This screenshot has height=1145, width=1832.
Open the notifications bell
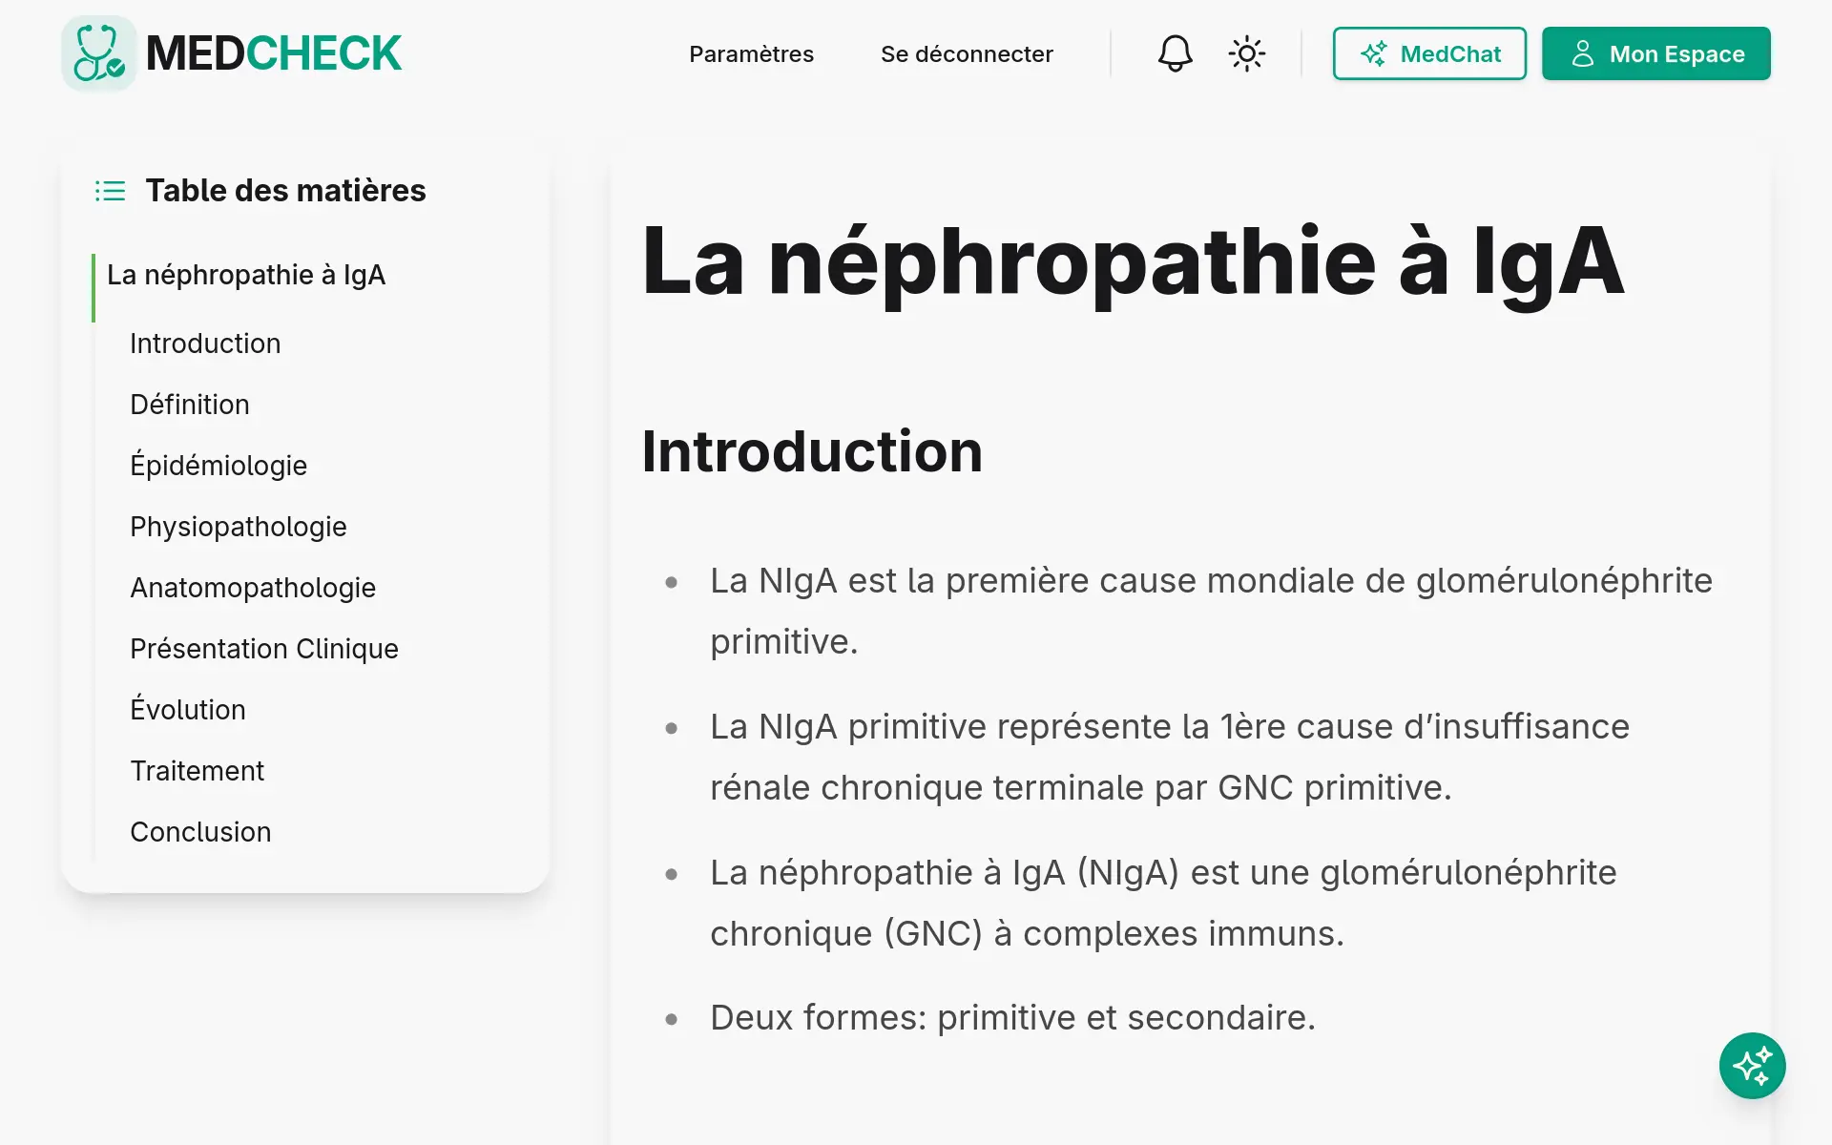pos(1175,53)
